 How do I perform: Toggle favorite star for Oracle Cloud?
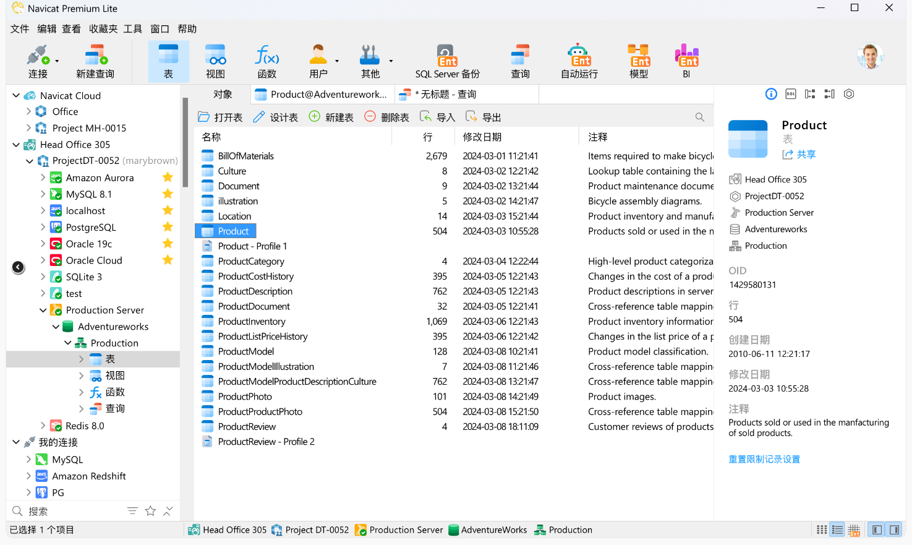pos(168,260)
